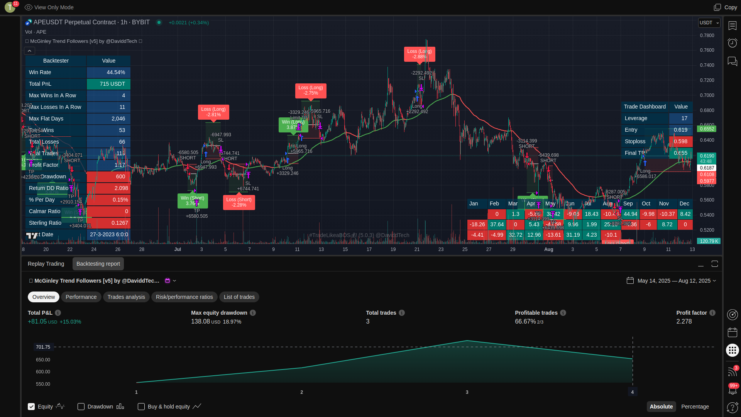Switch chart to Percentage mode
Screen dimensions: 741x417
click(x=695, y=407)
